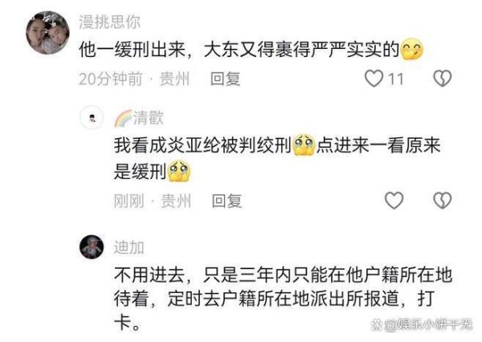Viewport: 482px width, 342px height.
Task: Like the reply from 清歡
Action: click(x=394, y=201)
